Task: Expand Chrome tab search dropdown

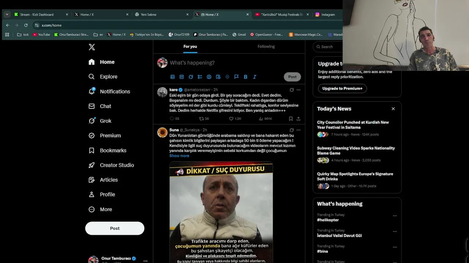Action: [7, 15]
